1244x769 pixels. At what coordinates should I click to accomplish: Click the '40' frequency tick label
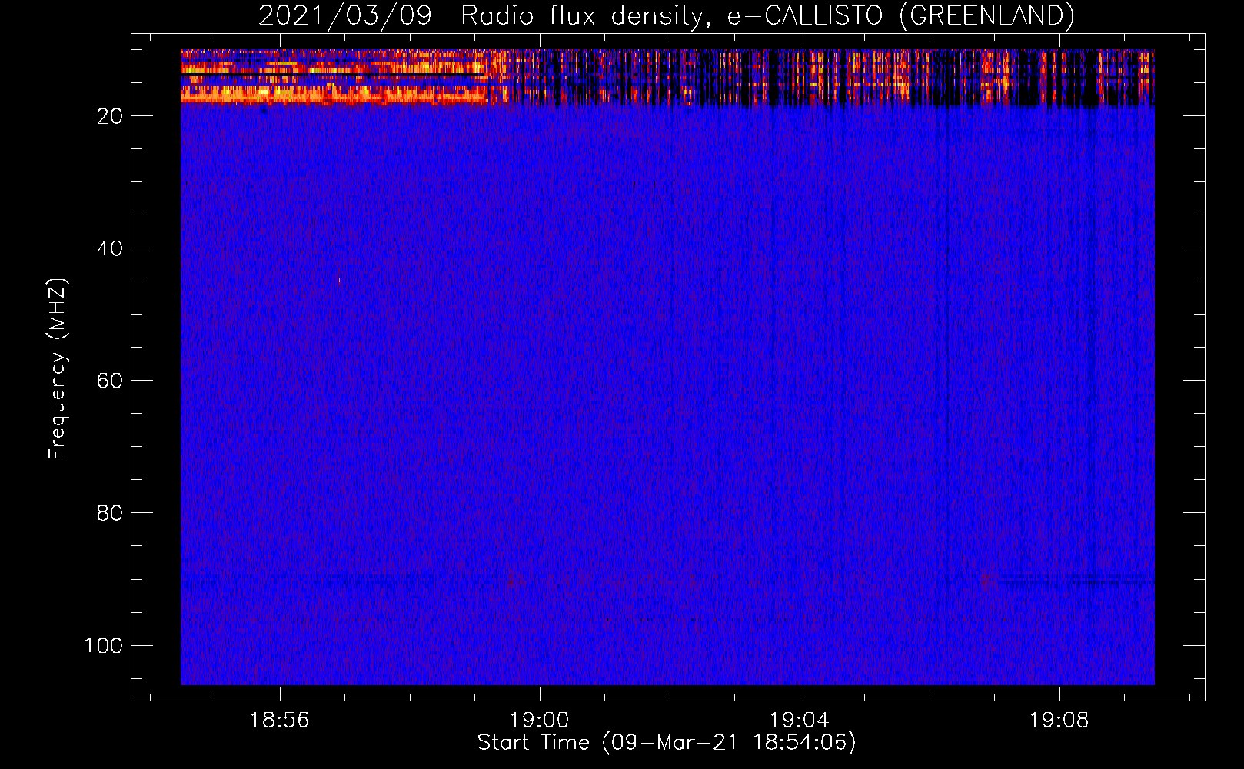click(x=110, y=248)
